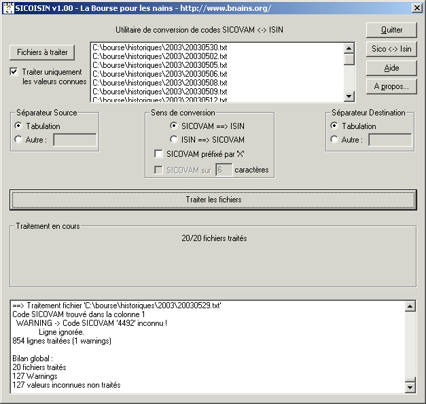The height and width of the screenshot is (404, 426).
Task: Enable SICOVAM préfixé par 'X' checkbox
Action: click(158, 153)
